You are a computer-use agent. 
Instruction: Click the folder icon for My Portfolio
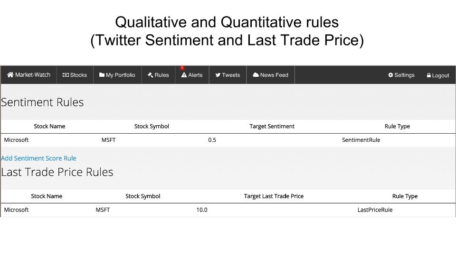[x=102, y=75]
